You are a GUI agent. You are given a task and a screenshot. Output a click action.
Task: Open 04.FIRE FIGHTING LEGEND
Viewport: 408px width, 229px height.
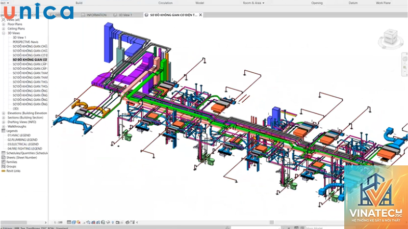coord(24,149)
